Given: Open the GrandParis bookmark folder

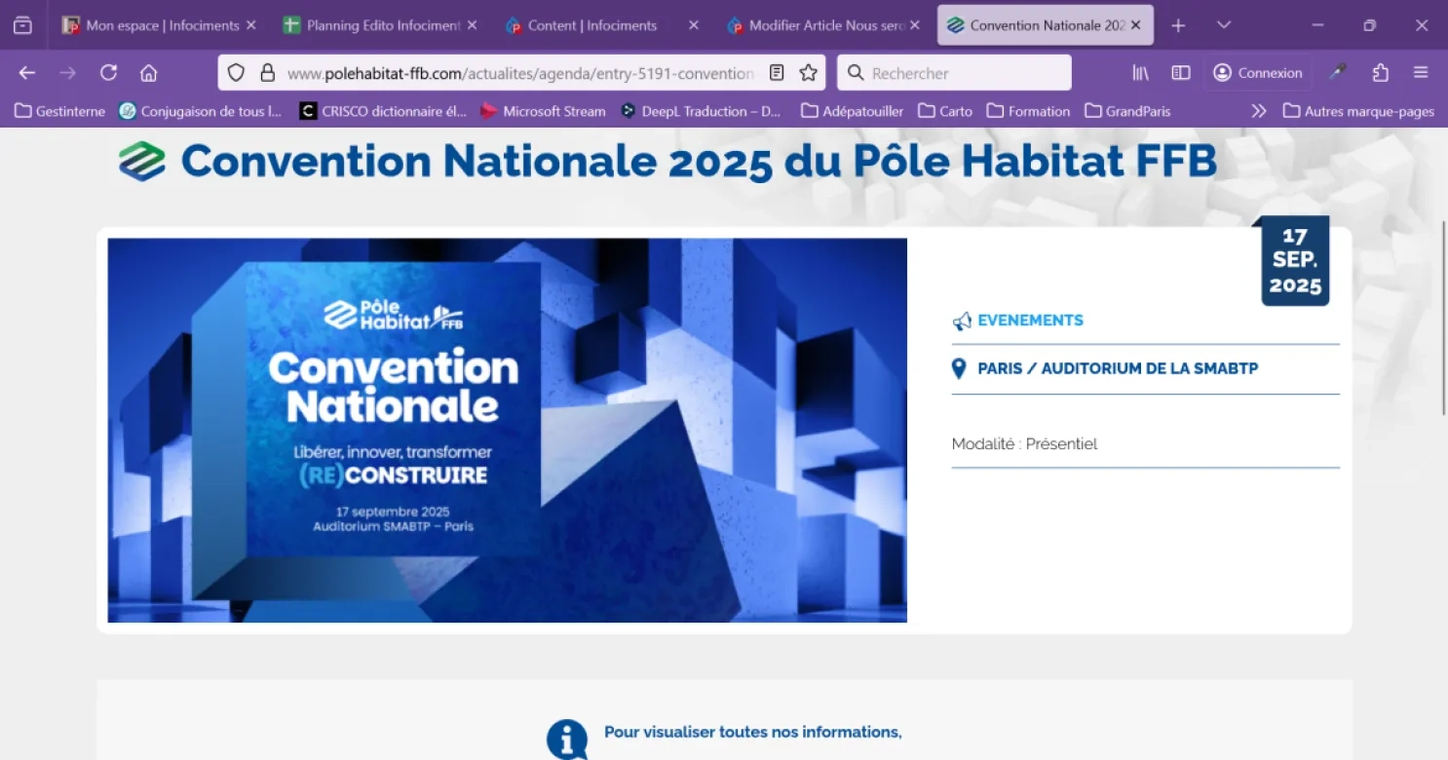Looking at the screenshot, I should tap(1127, 111).
